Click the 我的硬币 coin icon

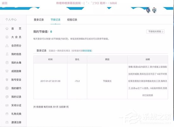click(7, 88)
